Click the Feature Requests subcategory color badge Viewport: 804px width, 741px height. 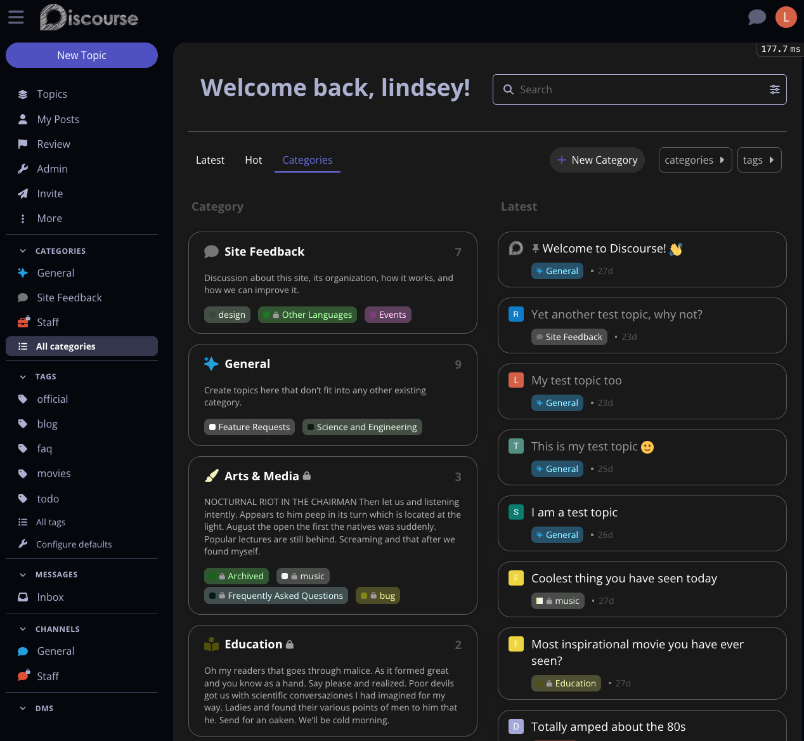click(x=212, y=428)
